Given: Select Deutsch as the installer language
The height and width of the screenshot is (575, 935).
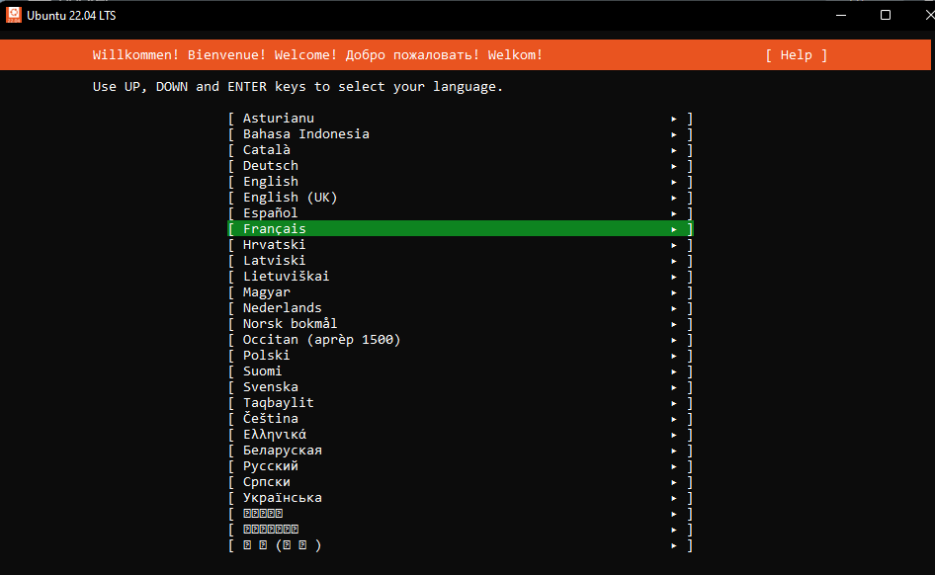Looking at the screenshot, I should [x=271, y=166].
